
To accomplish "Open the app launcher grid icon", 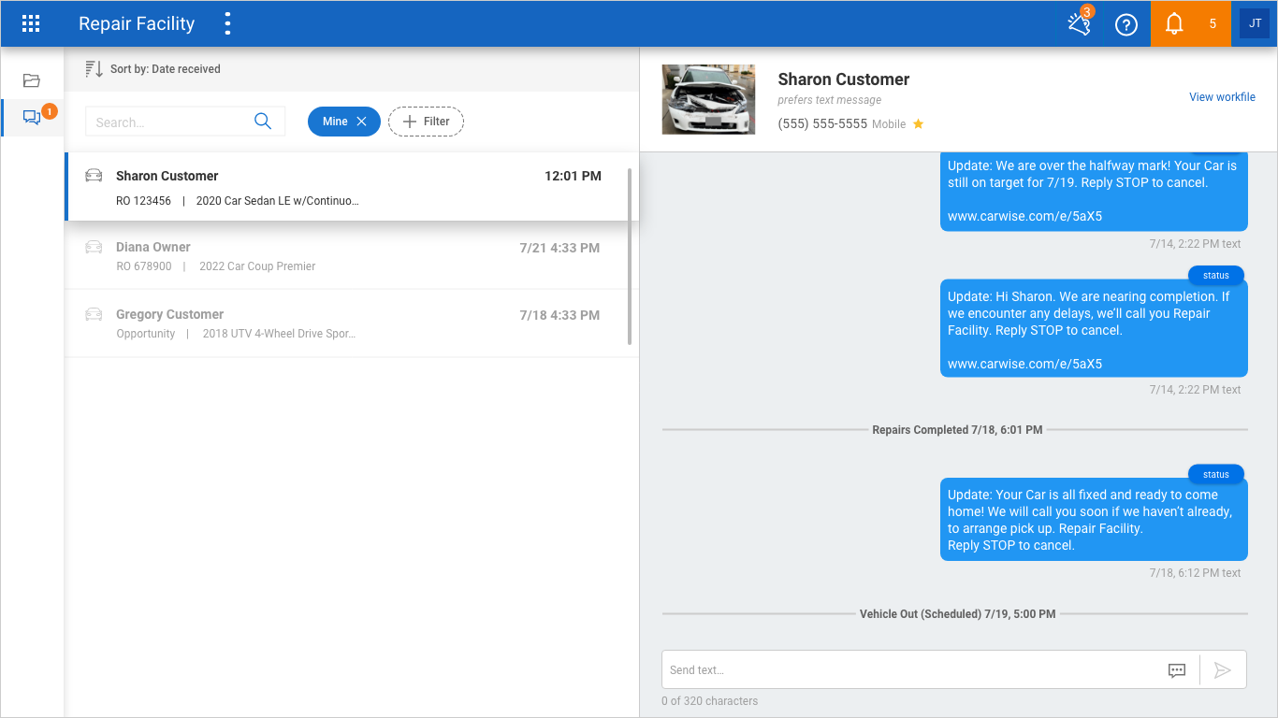I will [31, 24].
